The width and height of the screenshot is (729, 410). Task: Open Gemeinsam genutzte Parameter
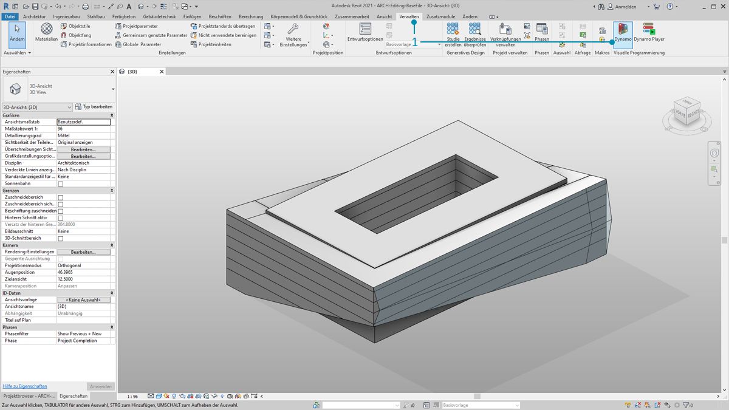point(151,35)
